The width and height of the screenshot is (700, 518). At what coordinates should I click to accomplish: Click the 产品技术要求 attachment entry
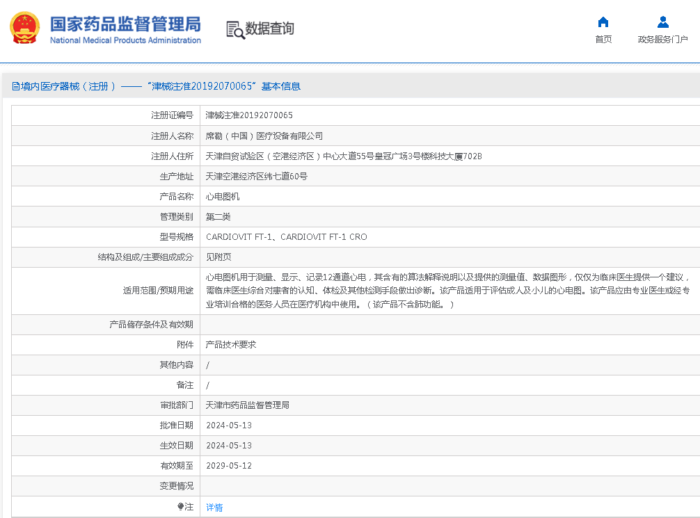[231, 345]
